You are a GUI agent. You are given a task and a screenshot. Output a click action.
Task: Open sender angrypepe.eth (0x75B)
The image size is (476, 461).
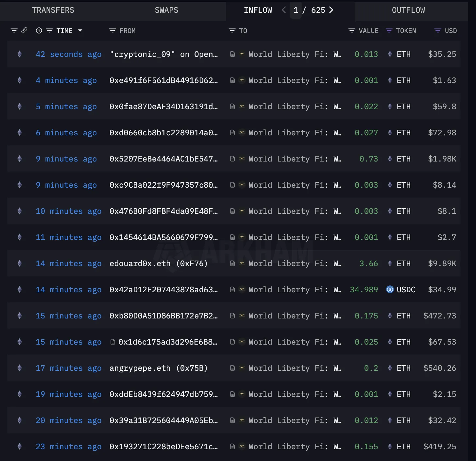coord(159,368)
